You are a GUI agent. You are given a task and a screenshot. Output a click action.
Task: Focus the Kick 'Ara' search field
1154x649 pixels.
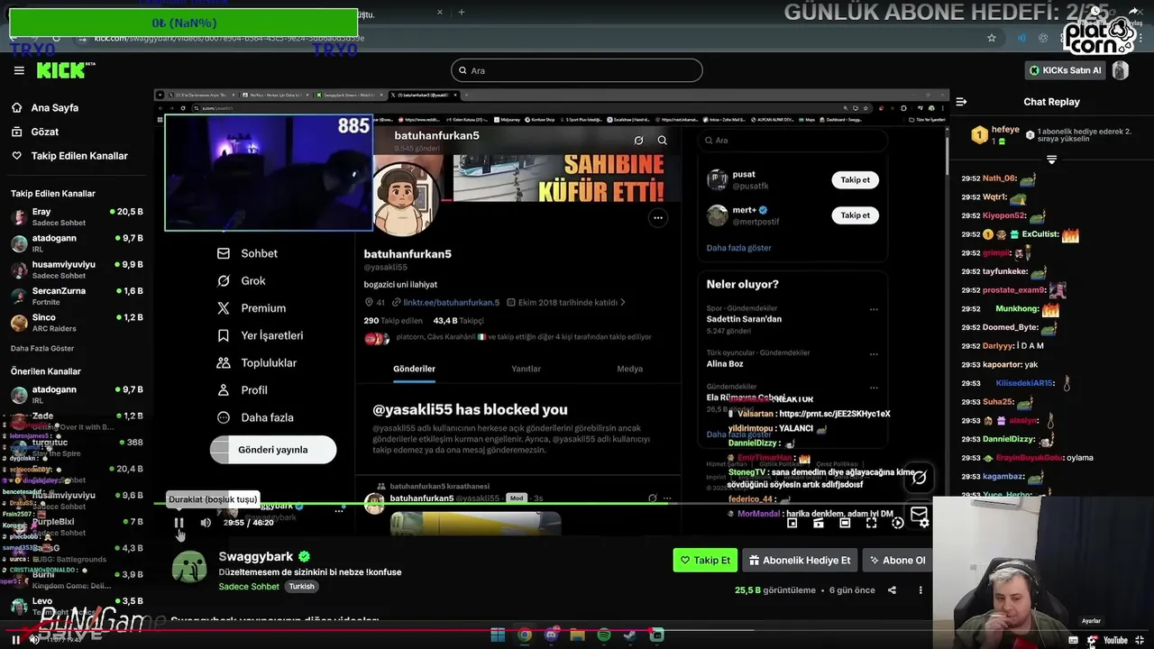pos(576,70)
